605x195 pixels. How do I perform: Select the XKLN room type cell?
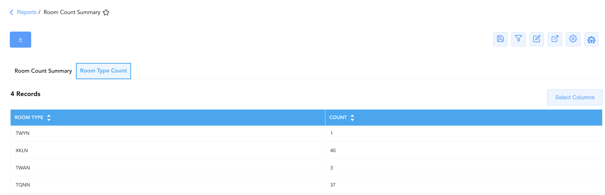[168, 150]
